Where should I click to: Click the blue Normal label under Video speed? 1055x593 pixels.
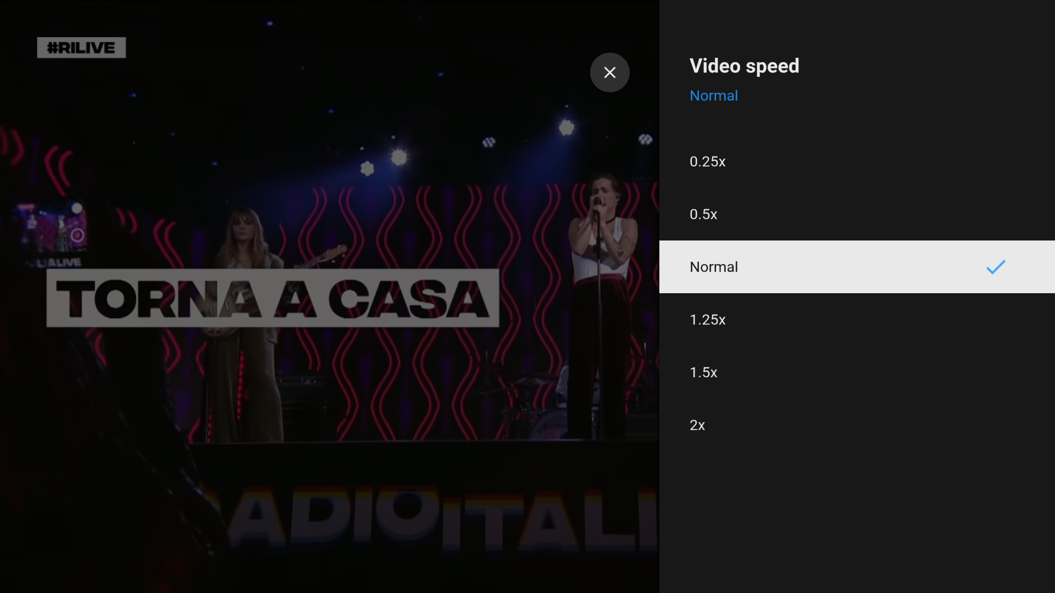713,95
